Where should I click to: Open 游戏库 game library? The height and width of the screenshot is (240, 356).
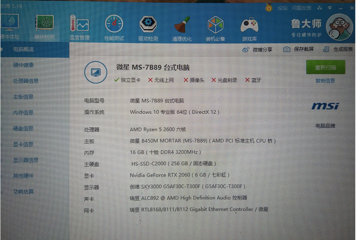pyautogui.click(x=249, y=29)
